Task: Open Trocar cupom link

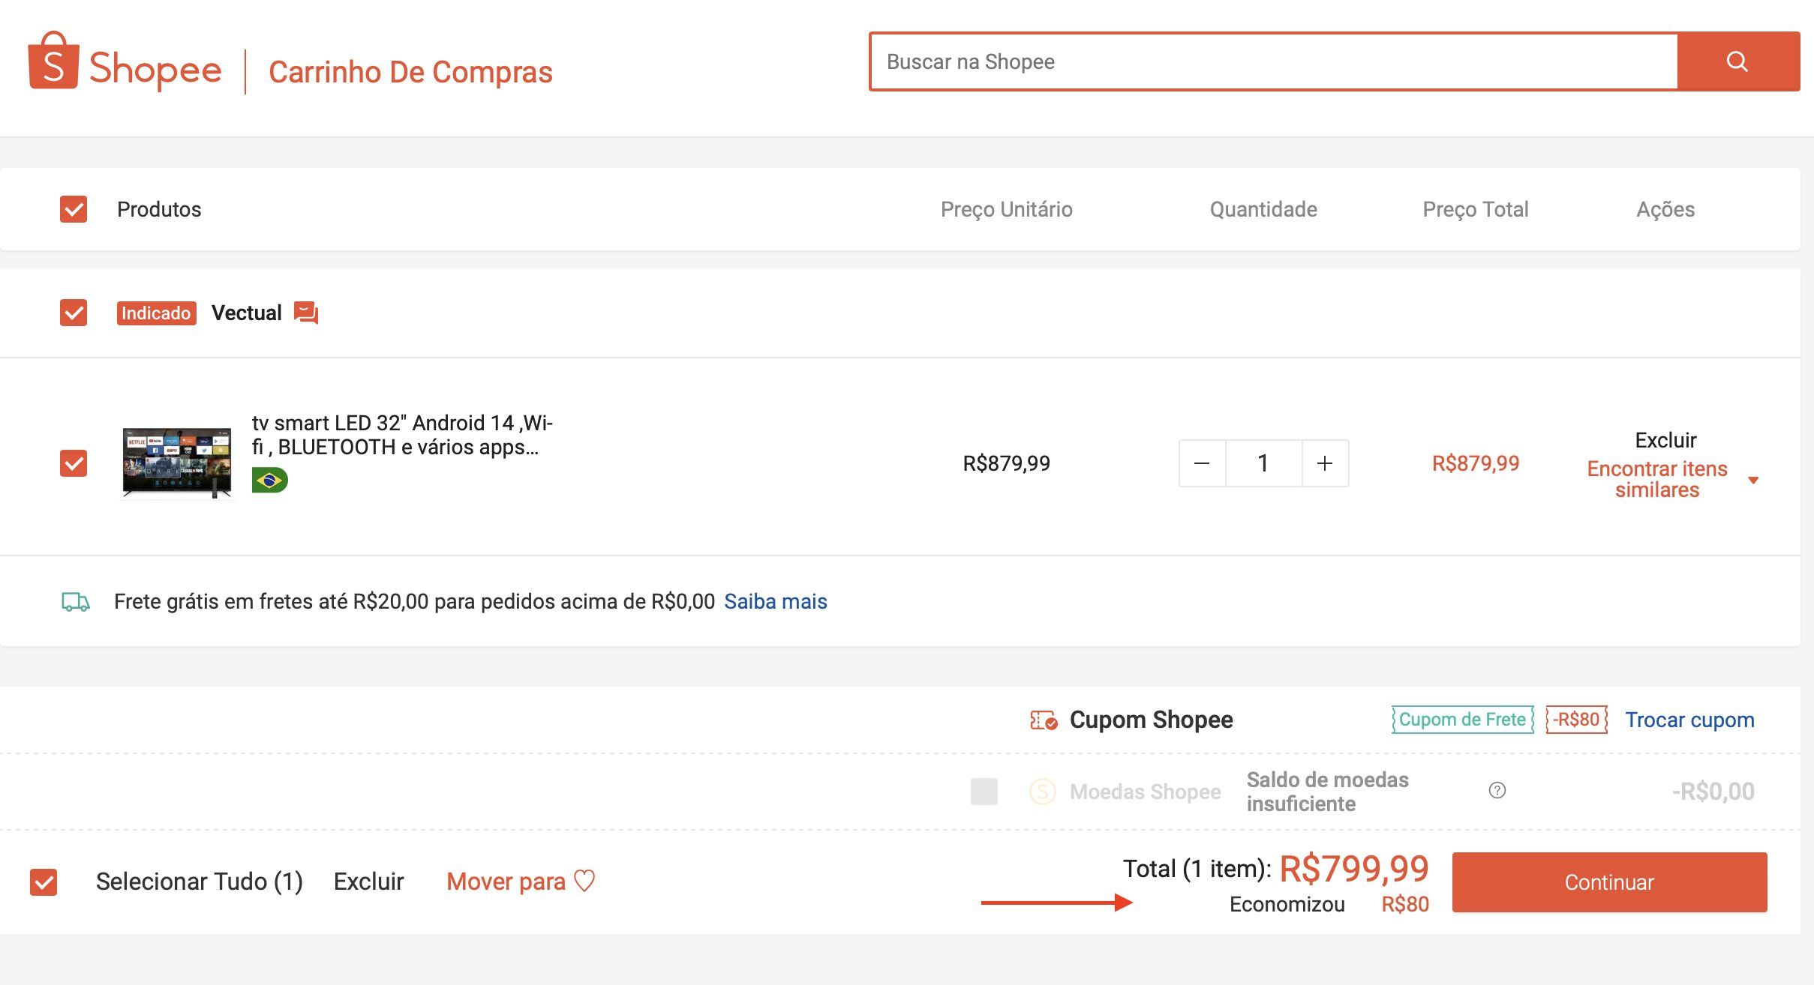Action: (1689, 720)
